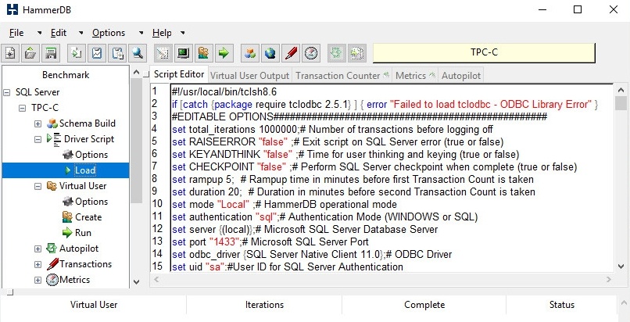Click the New script toolbar icon
The image size is (630, 322).
[11, 53]
